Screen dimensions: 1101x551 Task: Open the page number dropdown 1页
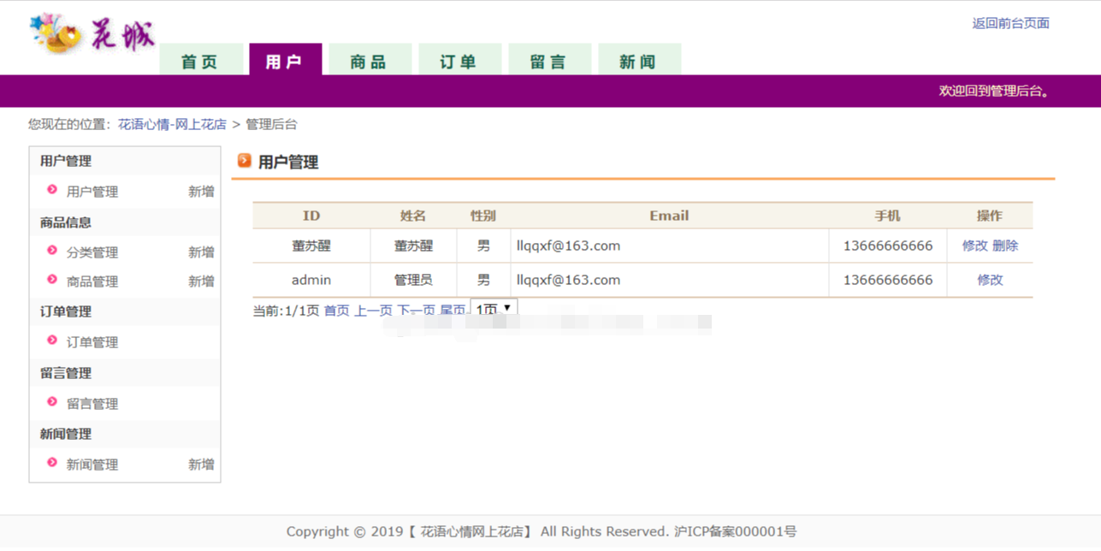494,308
